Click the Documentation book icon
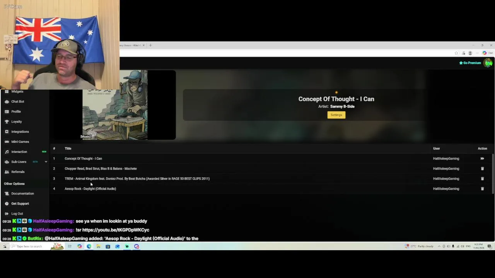The image size is (495, 278). 7,193
